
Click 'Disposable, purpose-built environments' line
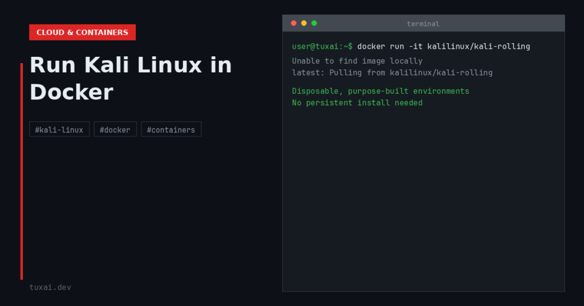click(x=380, y=91)
